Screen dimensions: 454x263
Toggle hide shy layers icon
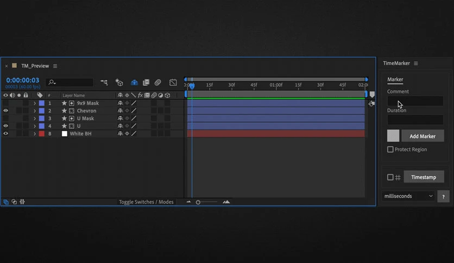click(x=134, y=83)
